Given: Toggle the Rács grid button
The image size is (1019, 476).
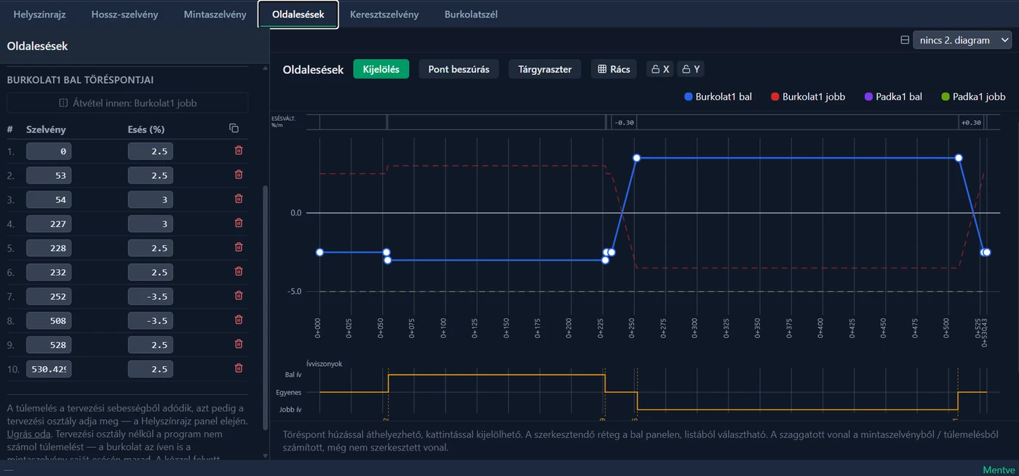Looking at the screenshot, I should (x=614, y=69).
